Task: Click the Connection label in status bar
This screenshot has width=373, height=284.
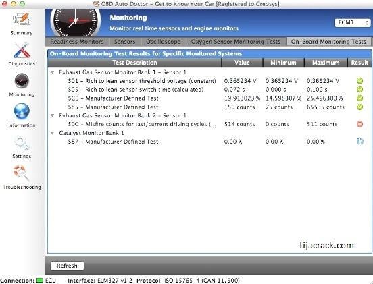Action: [18, 281]
